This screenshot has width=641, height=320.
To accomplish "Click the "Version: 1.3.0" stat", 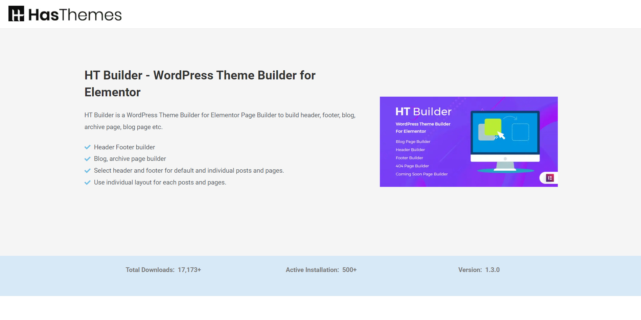I will coord(479,270).
